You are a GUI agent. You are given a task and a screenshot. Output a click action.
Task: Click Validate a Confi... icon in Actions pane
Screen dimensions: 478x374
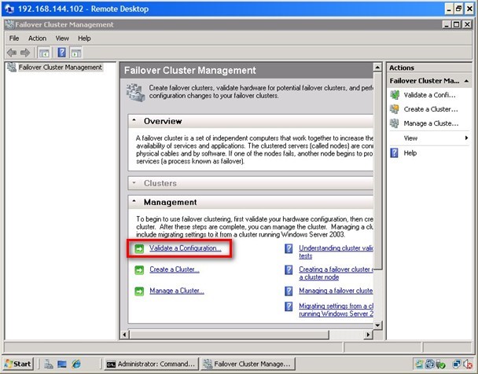(395, 95)
